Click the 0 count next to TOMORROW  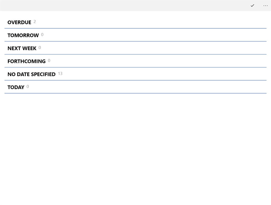tap(42, 35)
